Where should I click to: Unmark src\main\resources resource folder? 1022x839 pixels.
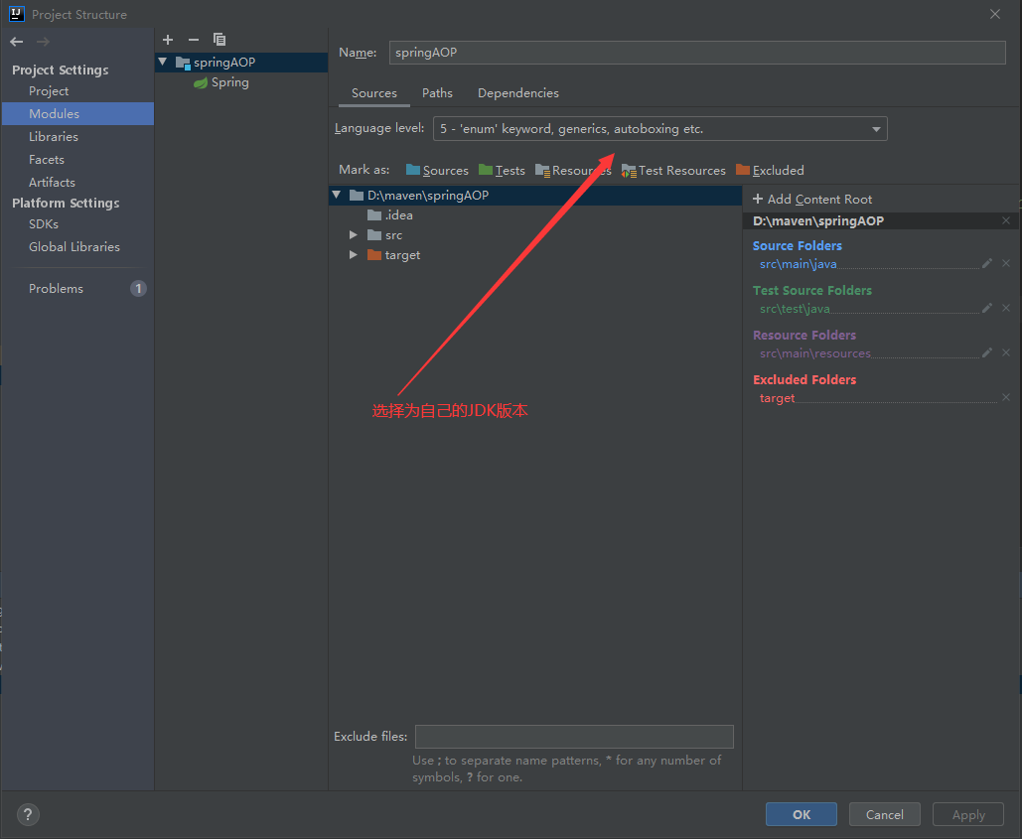click(x=1006, y=352)
